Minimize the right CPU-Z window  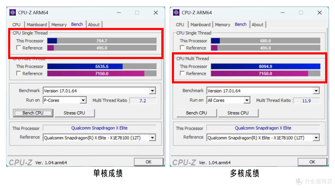[x=283, y=13]
